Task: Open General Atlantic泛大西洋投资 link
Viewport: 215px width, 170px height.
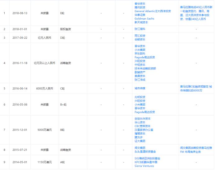Action: click(153, 11)
